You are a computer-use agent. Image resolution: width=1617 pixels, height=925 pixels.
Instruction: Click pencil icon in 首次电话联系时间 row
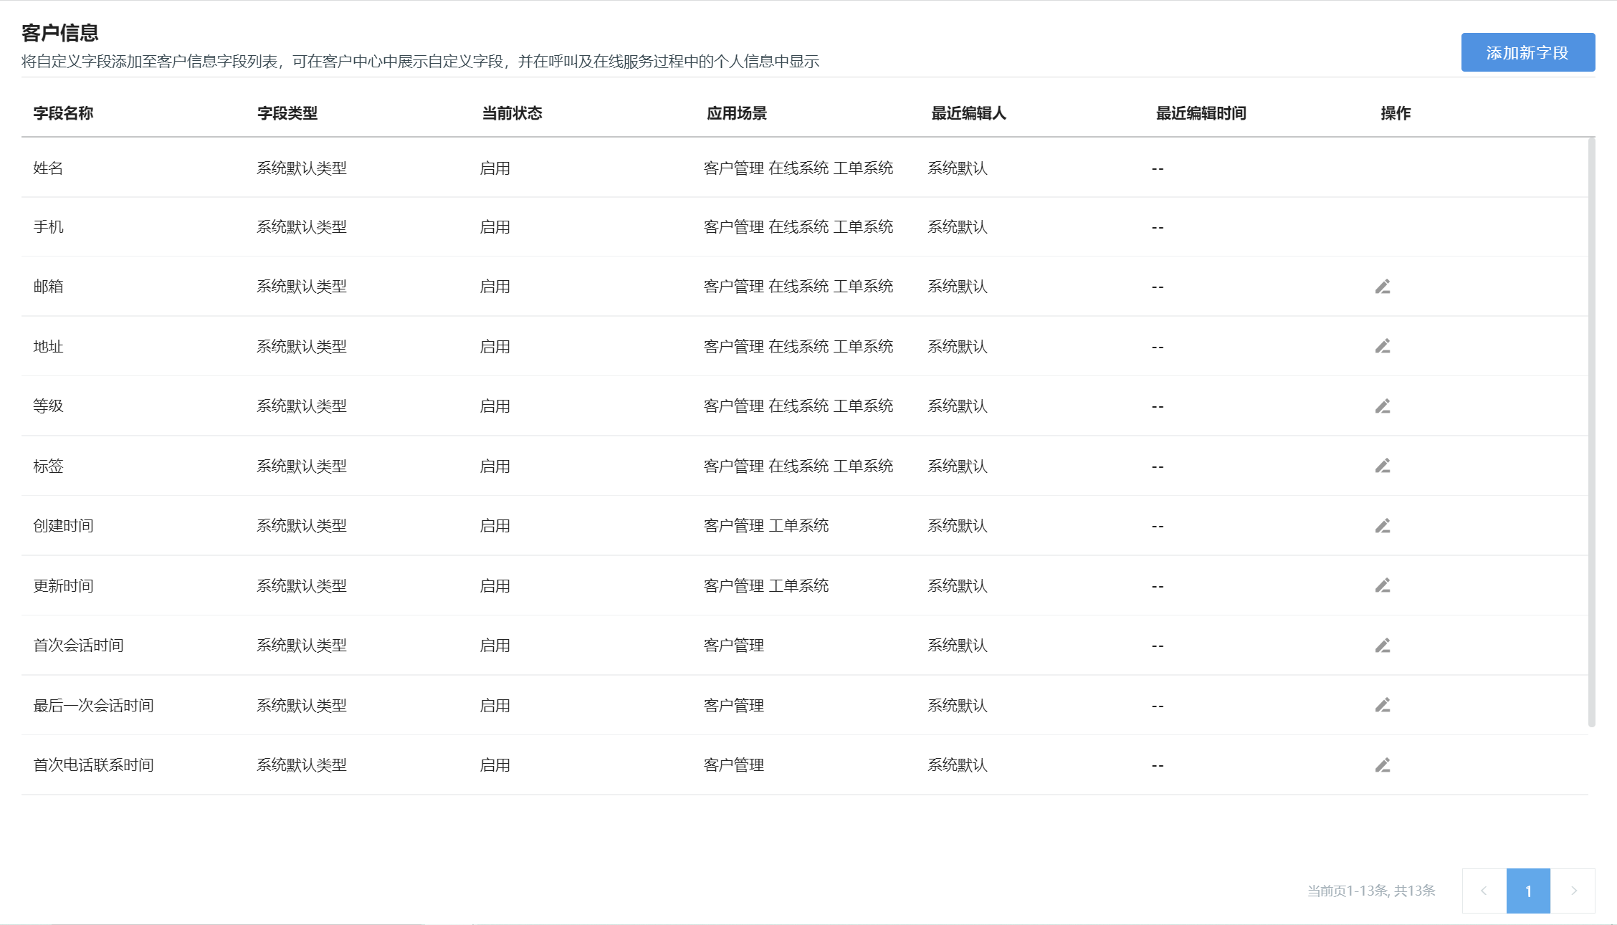(1383, 765)
